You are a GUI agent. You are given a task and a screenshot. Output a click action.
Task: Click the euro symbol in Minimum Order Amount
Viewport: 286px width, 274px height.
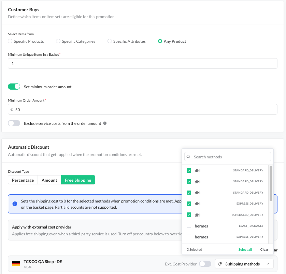click(12, 109)
